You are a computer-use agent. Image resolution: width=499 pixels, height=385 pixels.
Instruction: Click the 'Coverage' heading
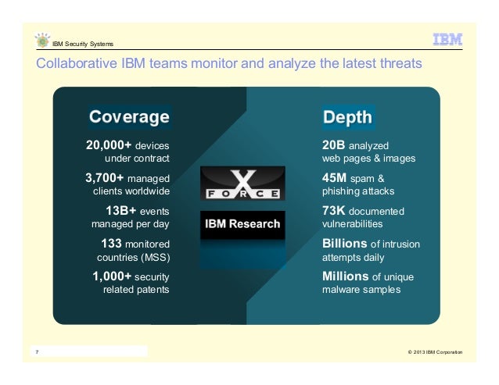(x=129, y=117)
